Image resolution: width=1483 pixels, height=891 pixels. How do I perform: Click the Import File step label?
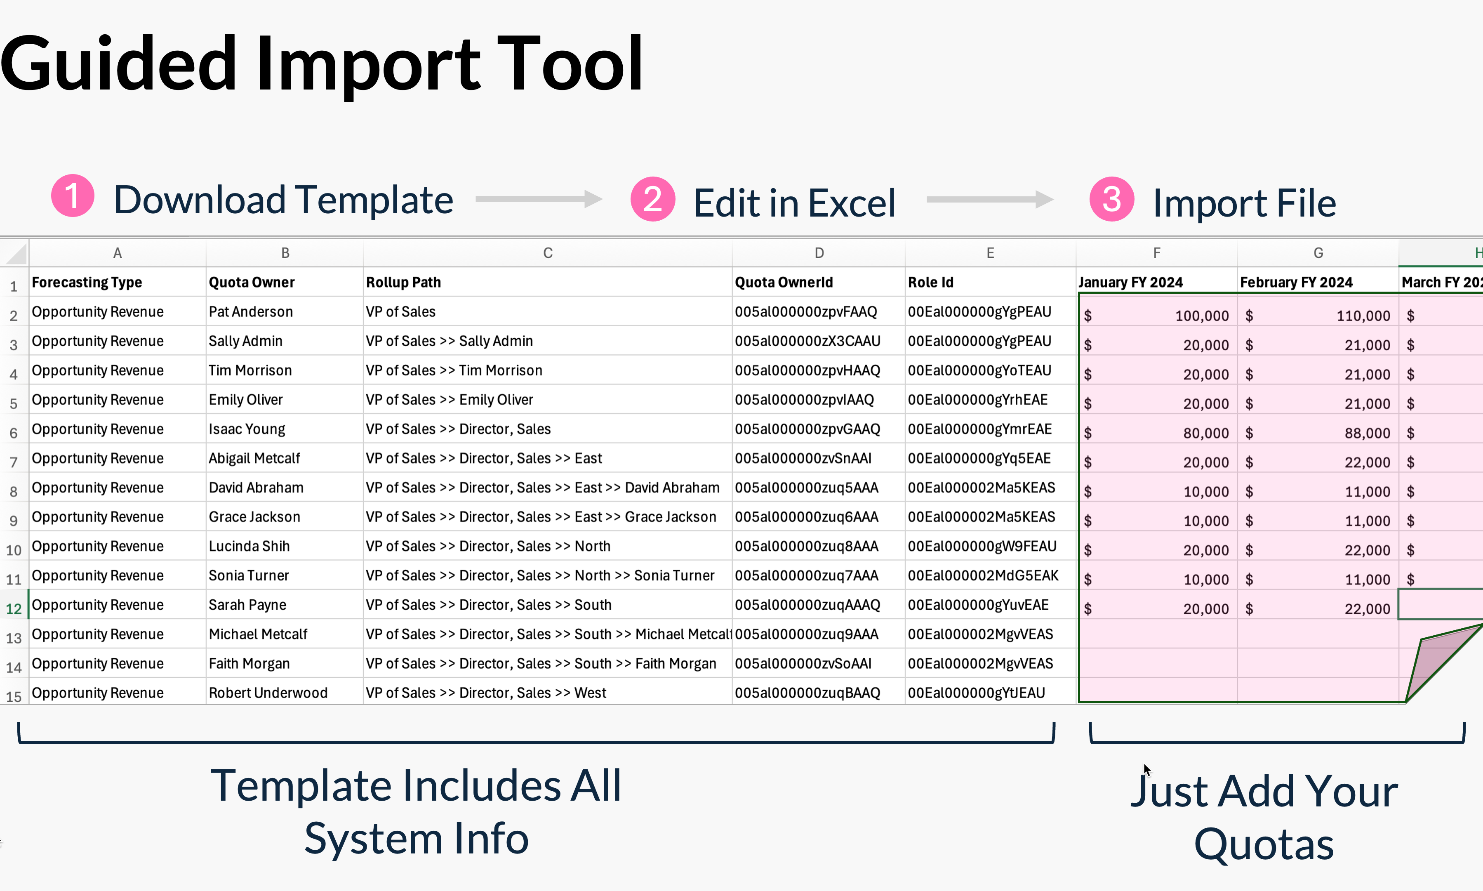click(1244, 203)
